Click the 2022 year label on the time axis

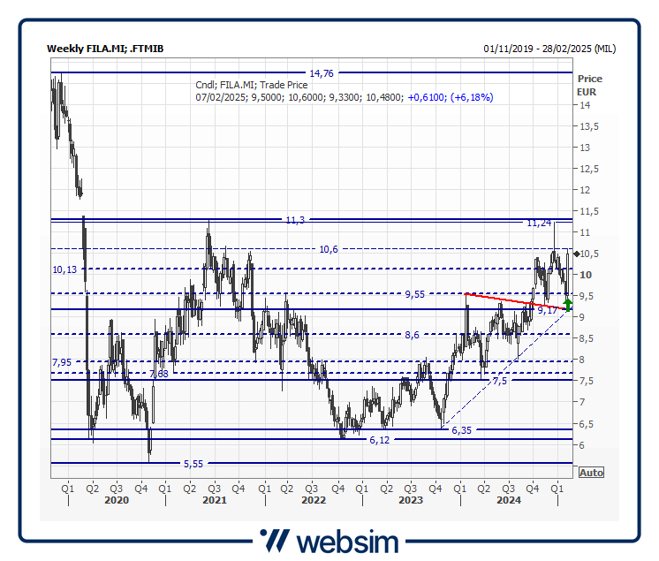click(314, 500)
